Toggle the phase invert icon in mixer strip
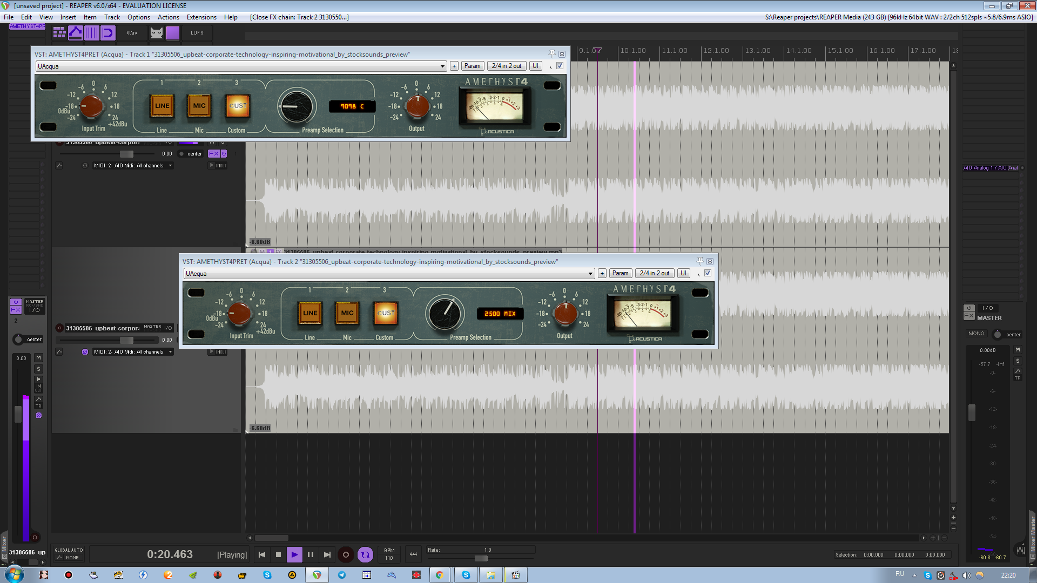This screenshot has height=583, width=1037. (x=38, y=416)
